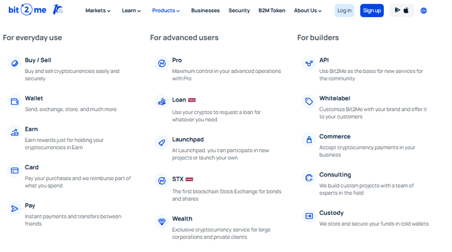Open the Launchpad rocket icon
This screenshot has width=452, height=252.
(161, 142)
